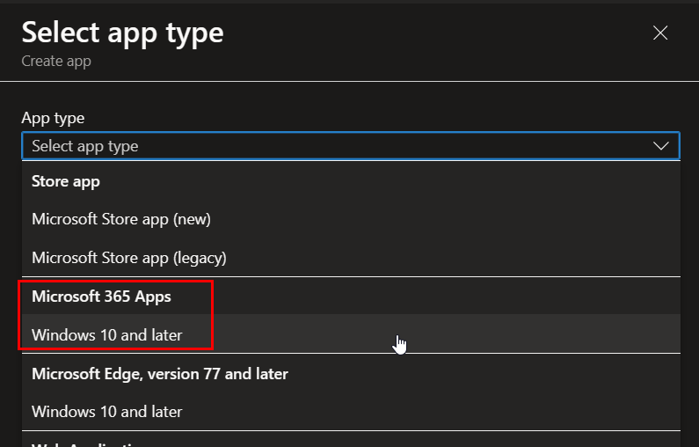Click the placeholder text inside App type box
Viewport: 699px width, 447px height.
tap(85, 146)
